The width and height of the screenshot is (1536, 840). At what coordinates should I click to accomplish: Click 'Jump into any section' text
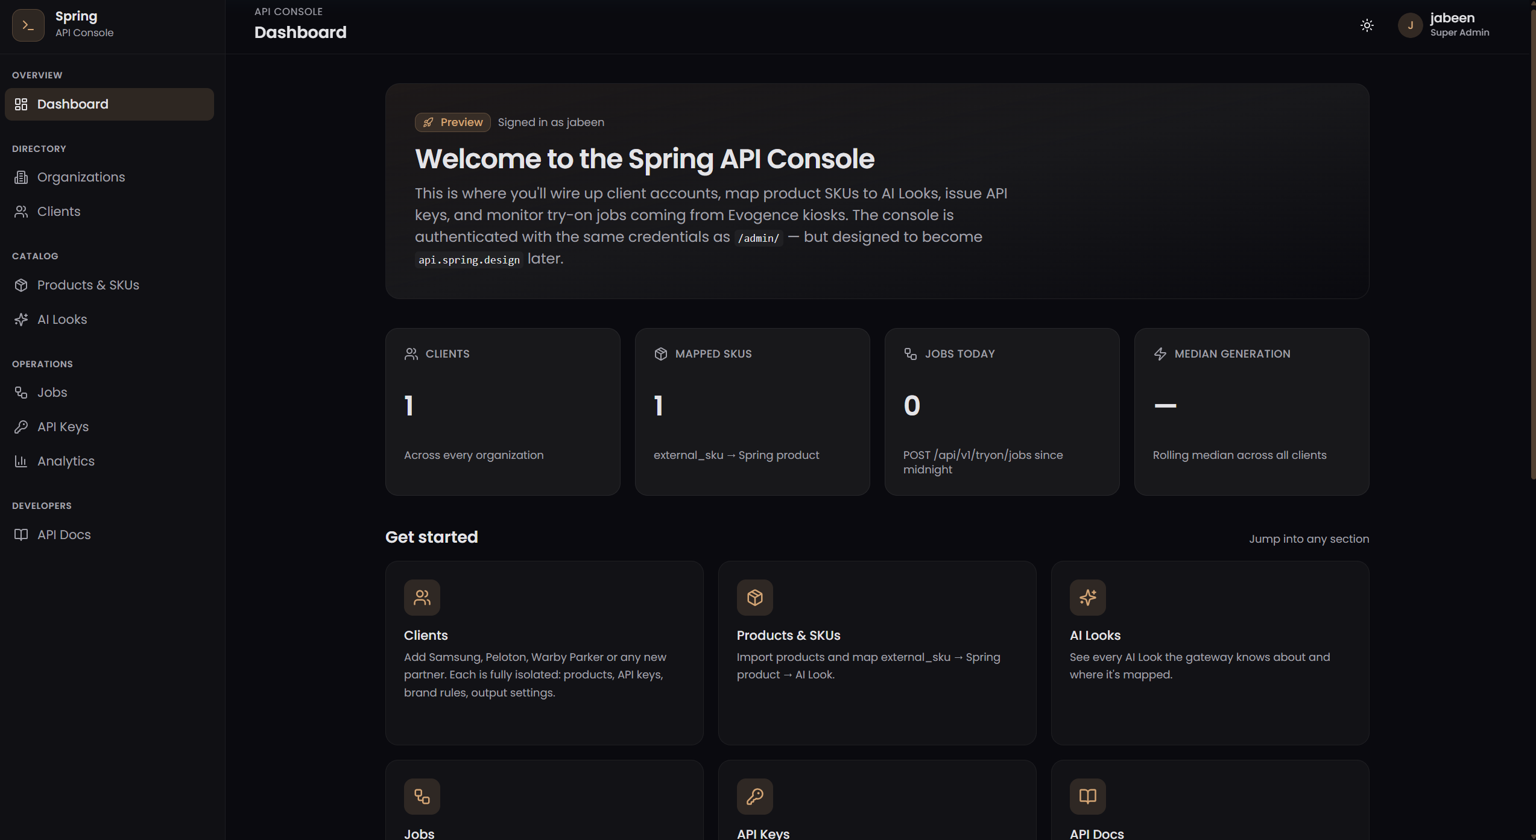(1309, 539)
